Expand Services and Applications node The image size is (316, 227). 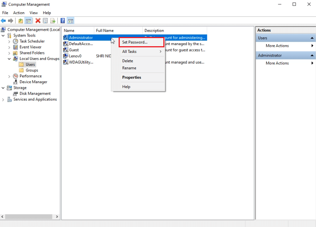pos(3,99)
